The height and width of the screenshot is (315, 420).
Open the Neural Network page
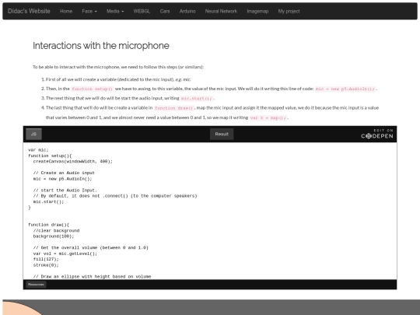click(221, 11)
